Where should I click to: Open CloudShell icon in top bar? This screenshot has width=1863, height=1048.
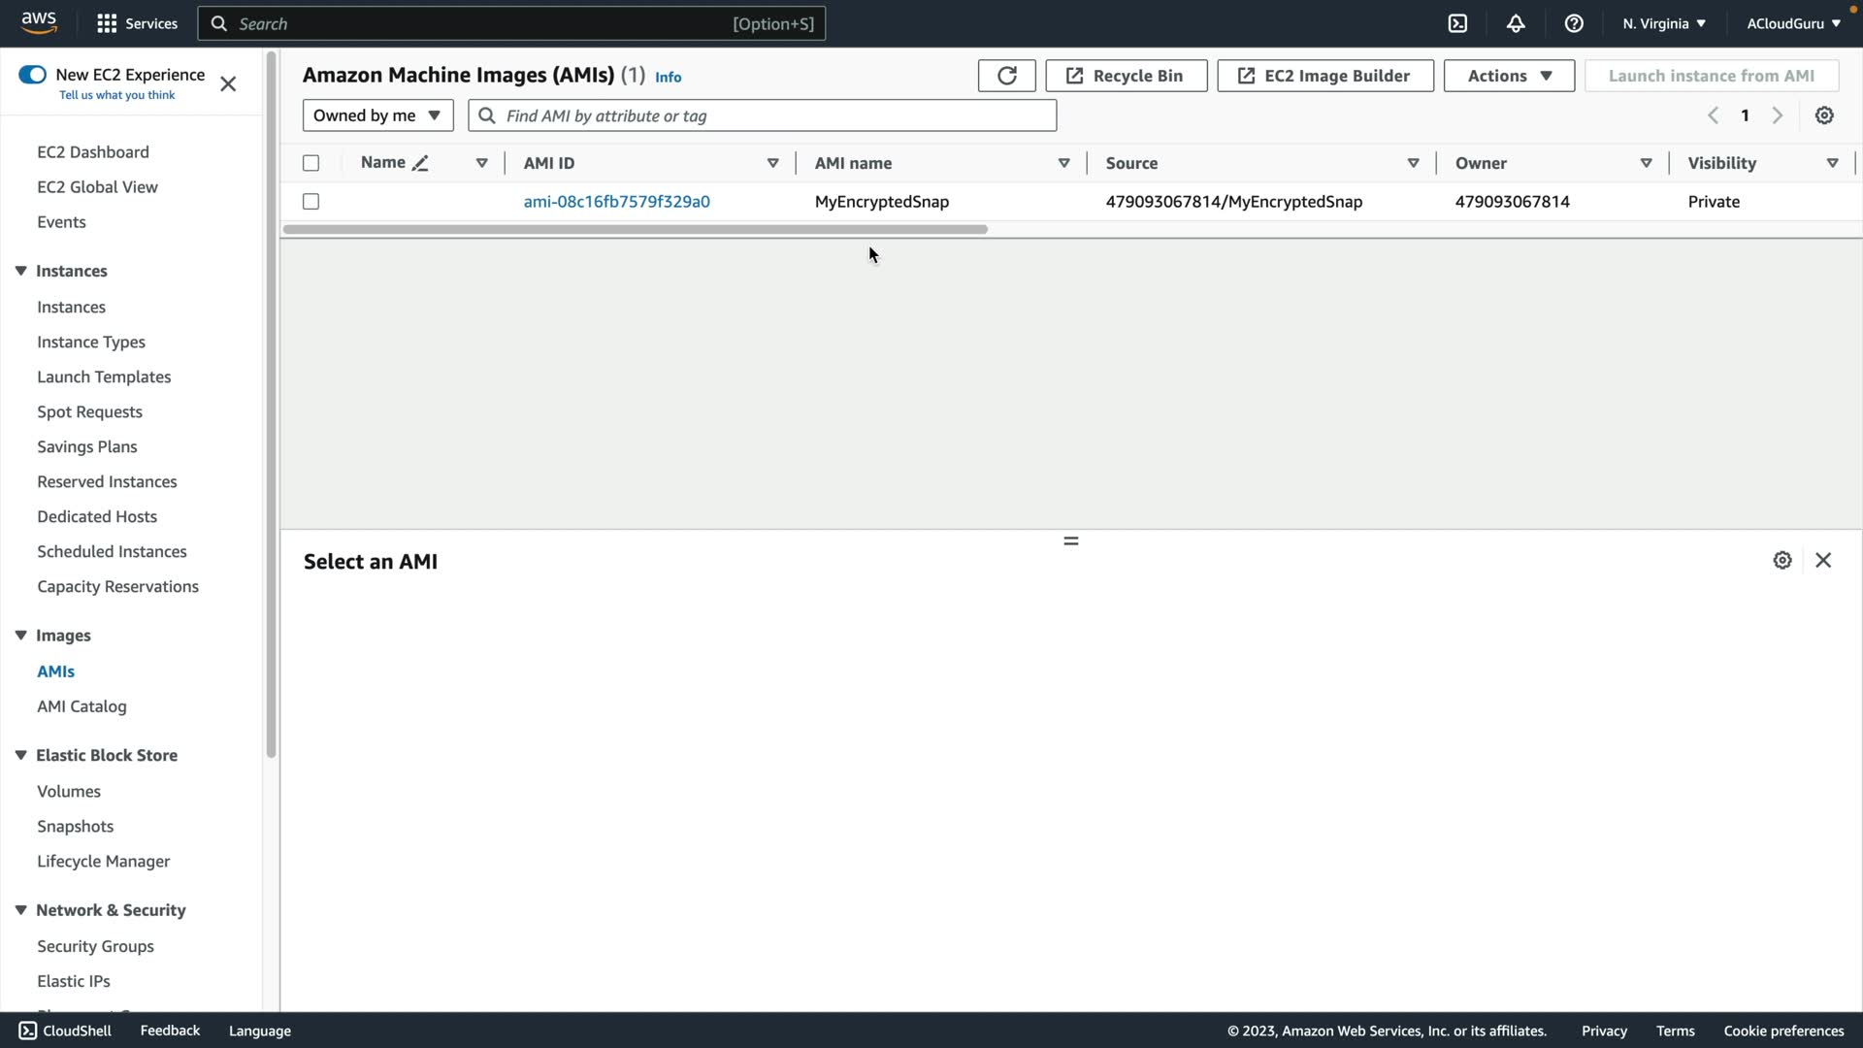coord(1457,23)
